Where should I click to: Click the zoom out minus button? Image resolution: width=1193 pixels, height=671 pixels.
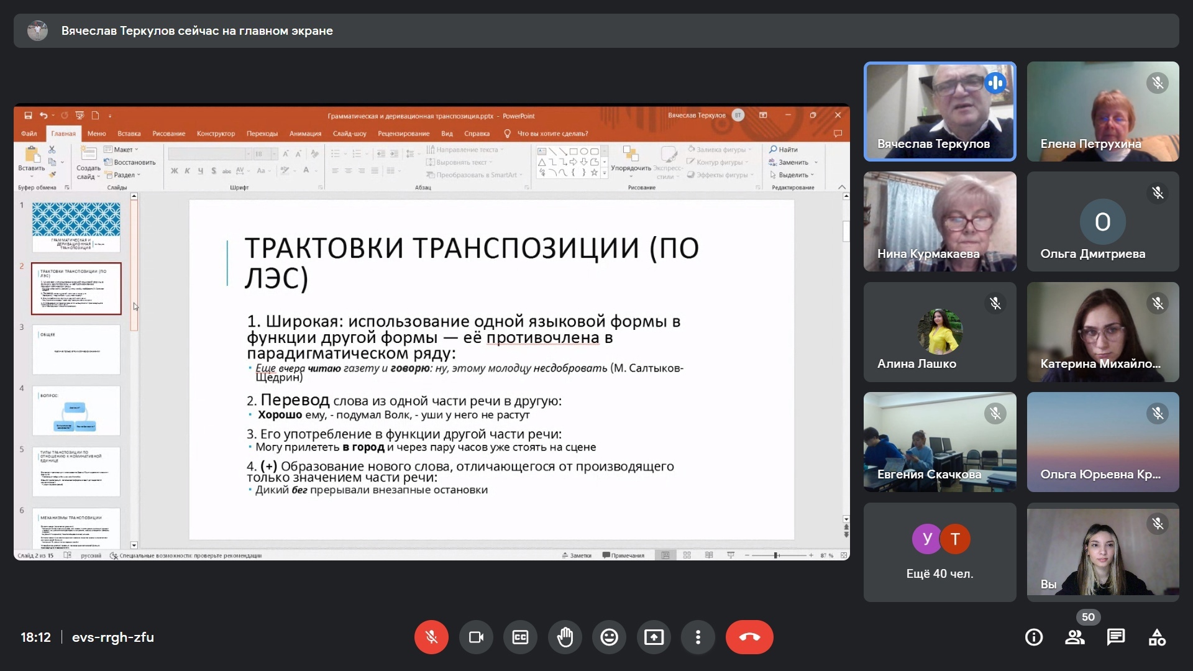[747, 555]
